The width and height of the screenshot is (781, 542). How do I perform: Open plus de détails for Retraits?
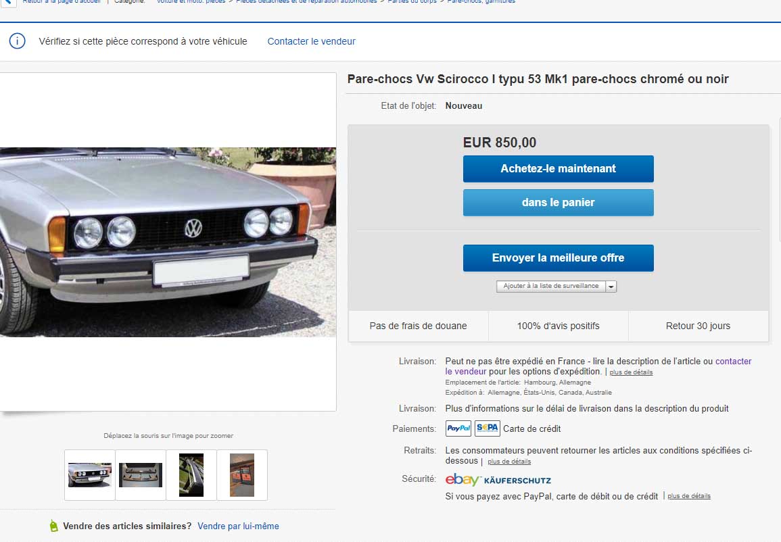click(509, 462)
